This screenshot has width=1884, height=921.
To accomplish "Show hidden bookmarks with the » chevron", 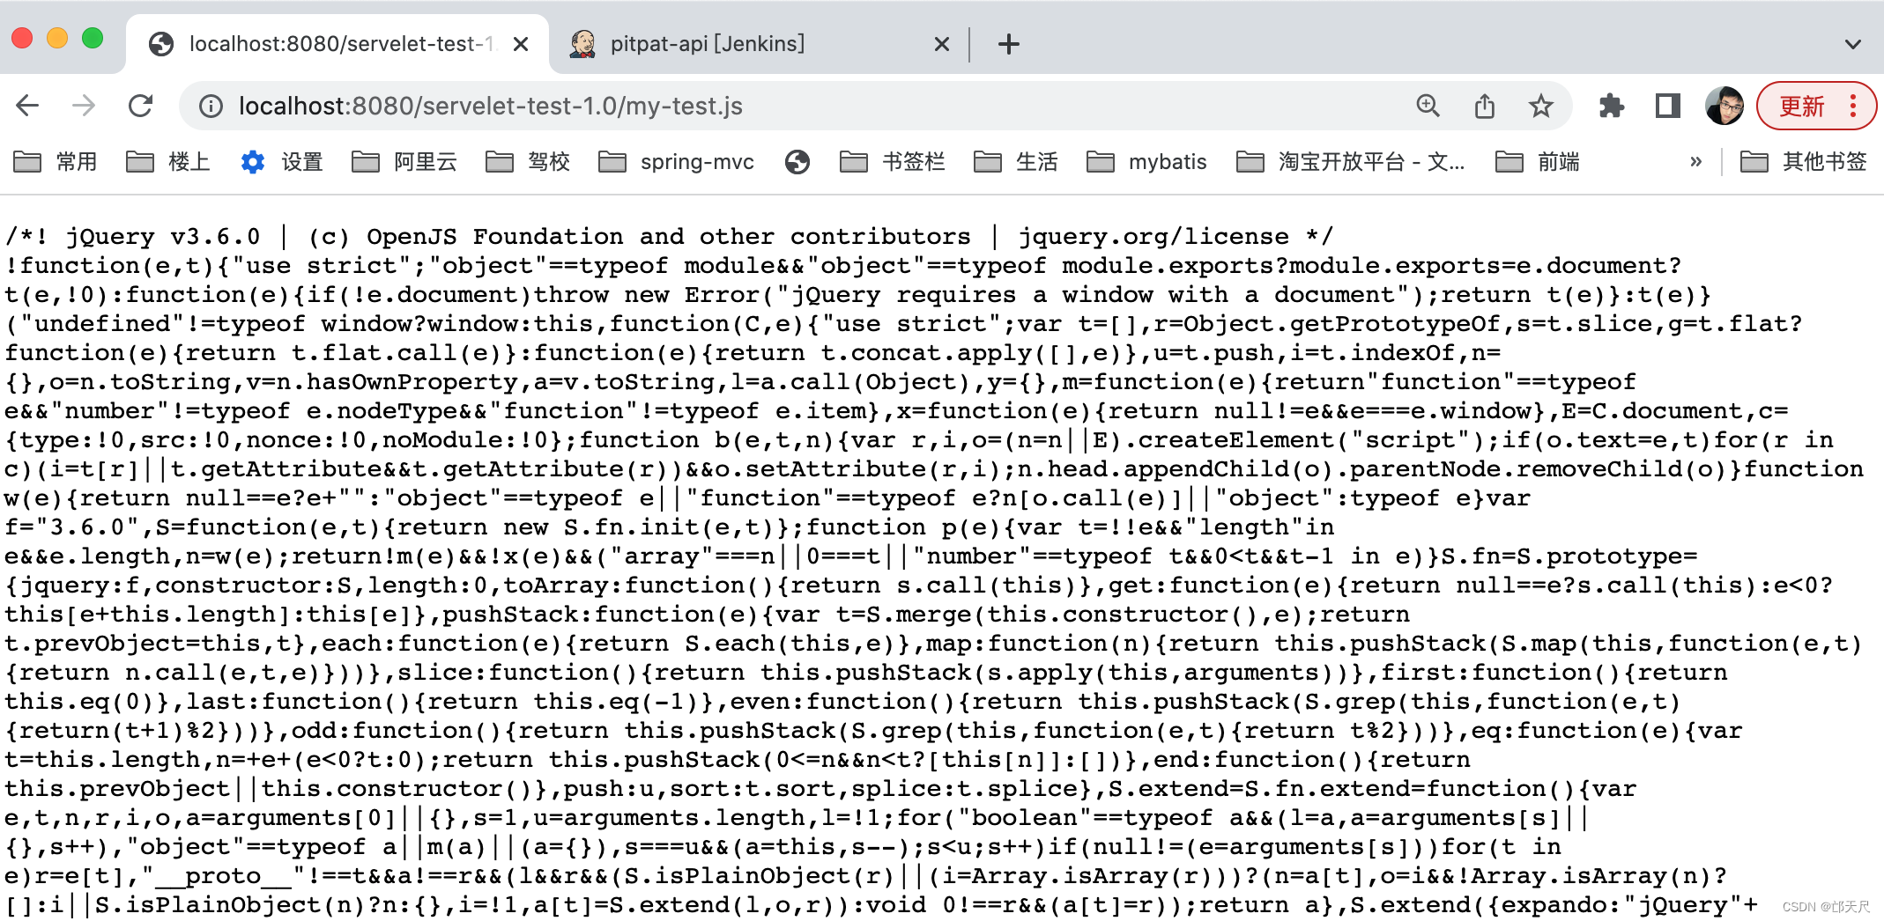I will click(x=1695, y=162).
